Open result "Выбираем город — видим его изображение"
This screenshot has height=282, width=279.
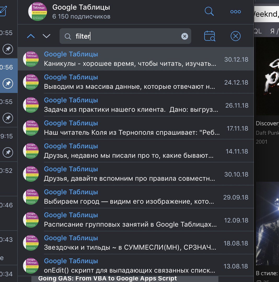pyautogui.click(x=136, y=197)
